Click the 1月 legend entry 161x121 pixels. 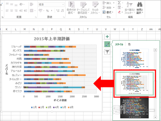34,107
